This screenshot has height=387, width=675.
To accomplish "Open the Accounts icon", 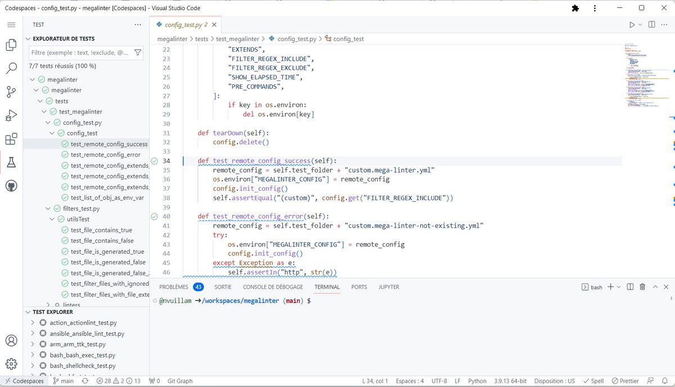I will 11,340.
